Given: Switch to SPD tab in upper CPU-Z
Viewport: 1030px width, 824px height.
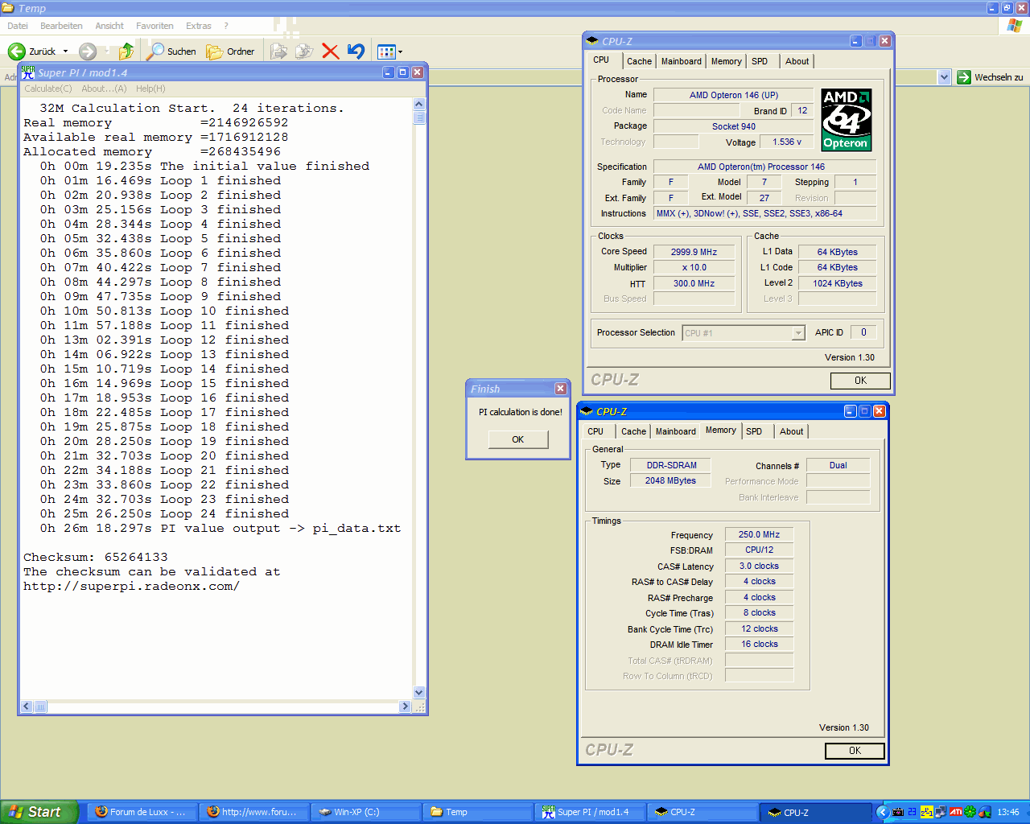Looking at the screenshot, I should pos(760,61).
